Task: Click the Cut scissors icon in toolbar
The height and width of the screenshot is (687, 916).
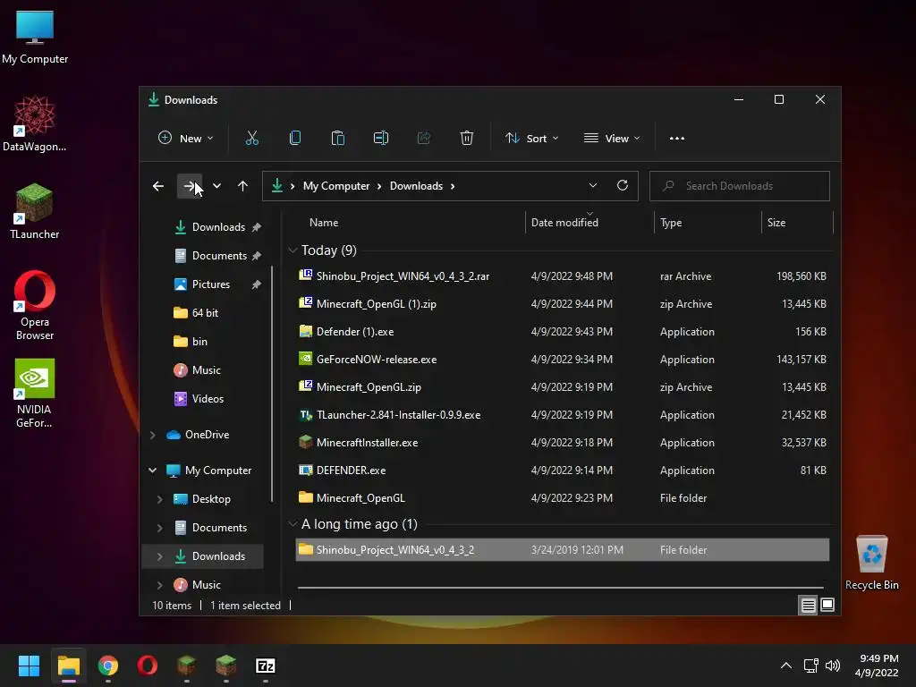Action: tap(251, 139)
